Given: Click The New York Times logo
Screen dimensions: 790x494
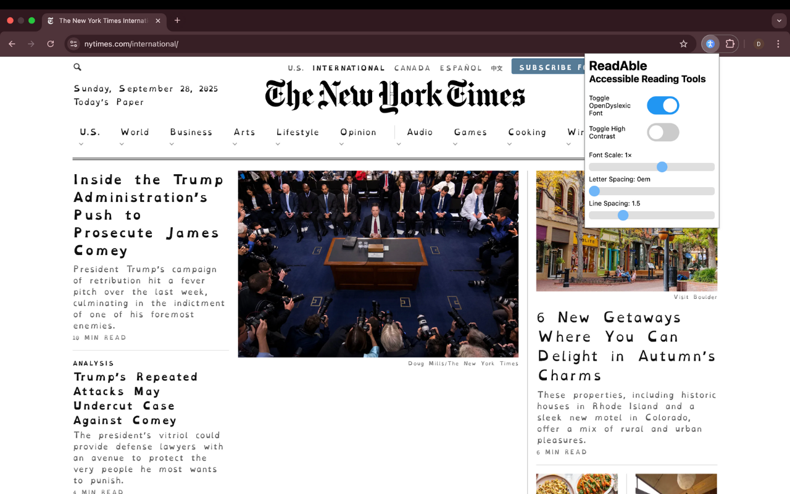Looking at the screenshot, I should tap(395, 96).
